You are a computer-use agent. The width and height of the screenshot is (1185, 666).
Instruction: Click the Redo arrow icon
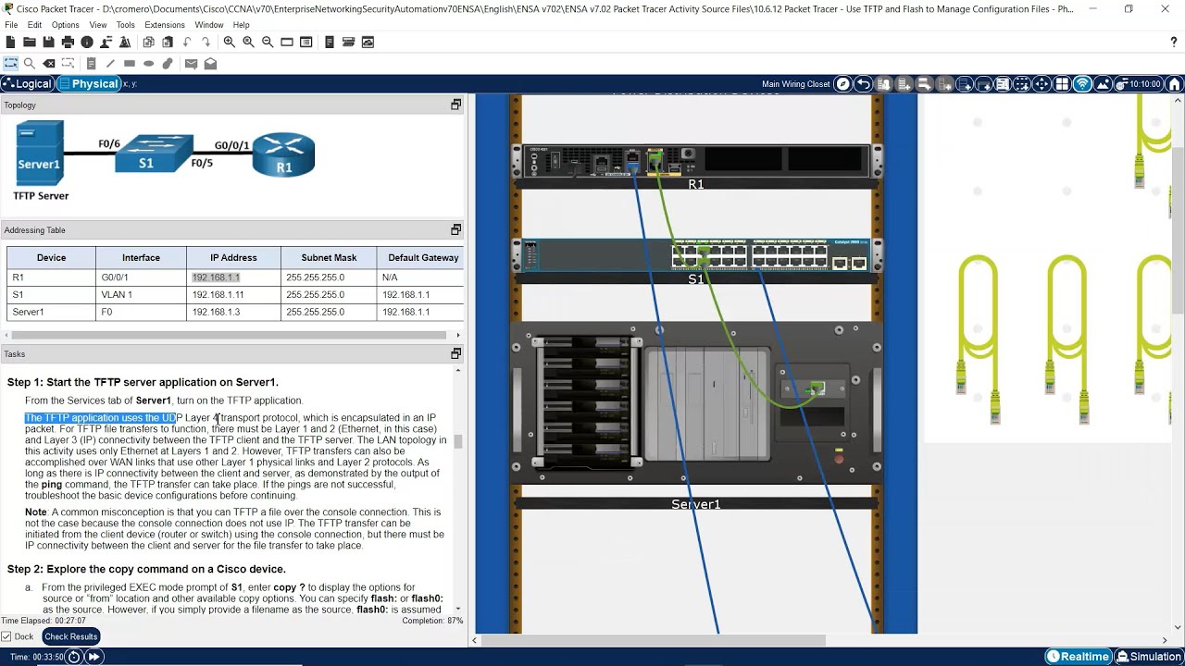tap(206, 43)
